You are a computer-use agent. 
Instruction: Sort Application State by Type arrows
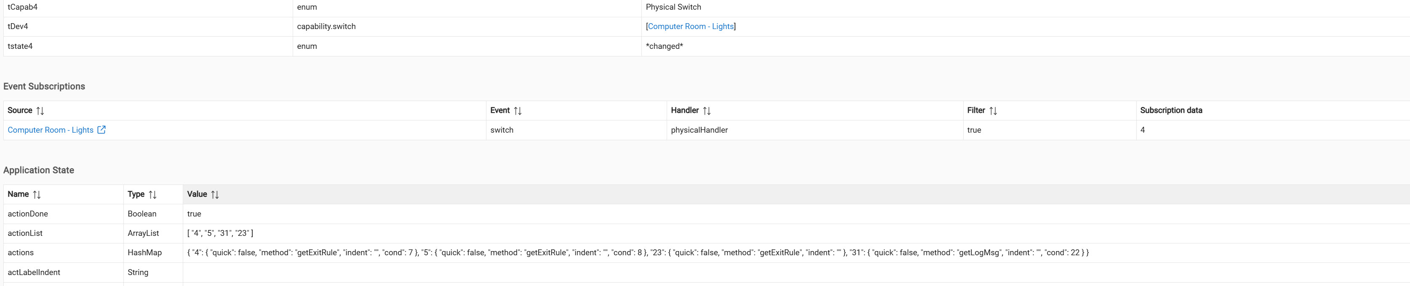coord(153,195)
